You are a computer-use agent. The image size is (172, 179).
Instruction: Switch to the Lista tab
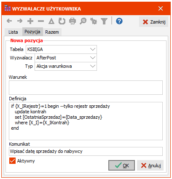13,32
